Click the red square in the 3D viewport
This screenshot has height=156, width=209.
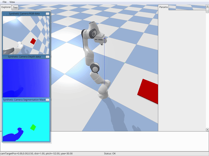tap(149, 91)
